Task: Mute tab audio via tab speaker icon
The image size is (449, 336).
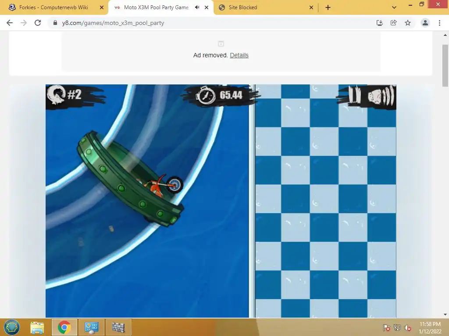Action: coord(197,7)
